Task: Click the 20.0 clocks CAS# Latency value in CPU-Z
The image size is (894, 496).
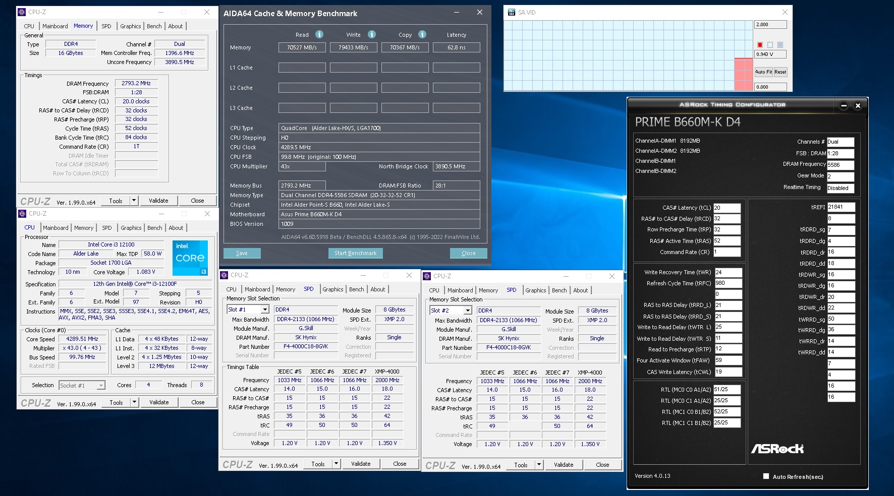Action: pyautogui.click(x=136, y=101)
